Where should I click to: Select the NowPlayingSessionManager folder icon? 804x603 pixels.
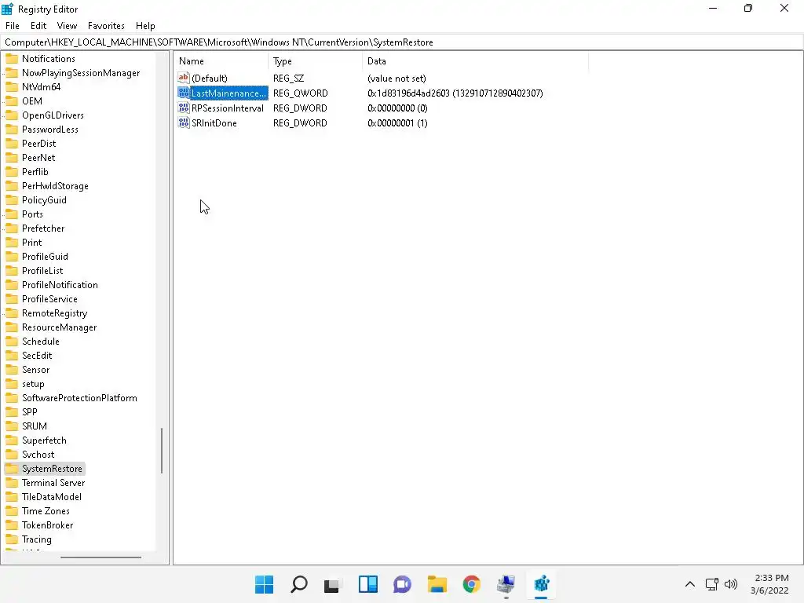click(12, 73)
